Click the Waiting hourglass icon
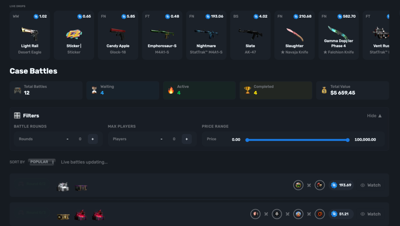Viewport: 400px width, 226px height. point(94,90)
